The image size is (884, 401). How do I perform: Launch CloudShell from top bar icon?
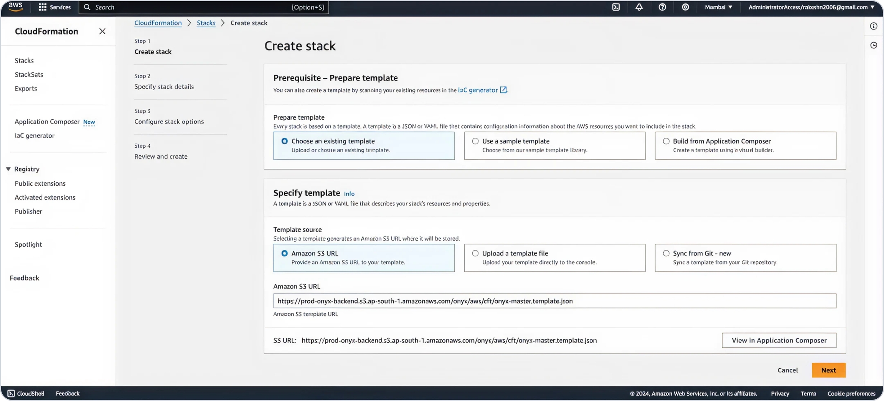click(x=616, y=7)
